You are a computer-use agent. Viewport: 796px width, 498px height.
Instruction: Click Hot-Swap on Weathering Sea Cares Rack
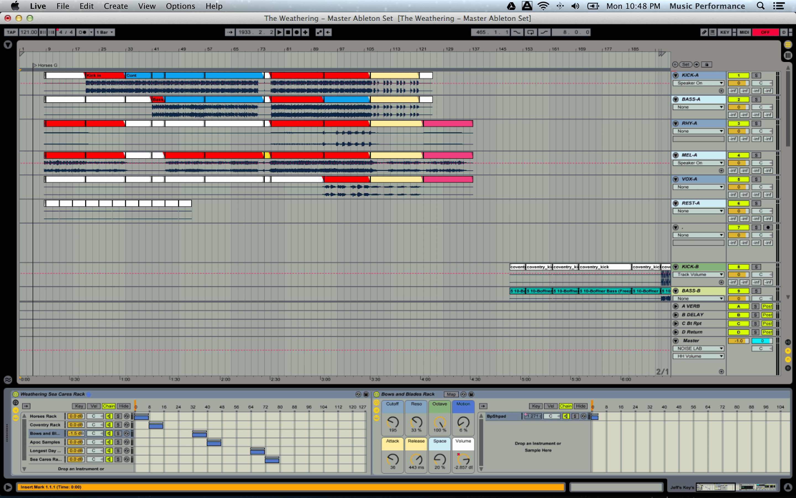tap(358, 394)
